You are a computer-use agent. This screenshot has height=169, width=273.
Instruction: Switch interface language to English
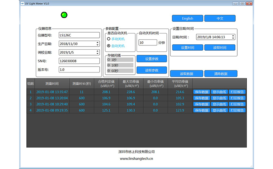(187, 18)
